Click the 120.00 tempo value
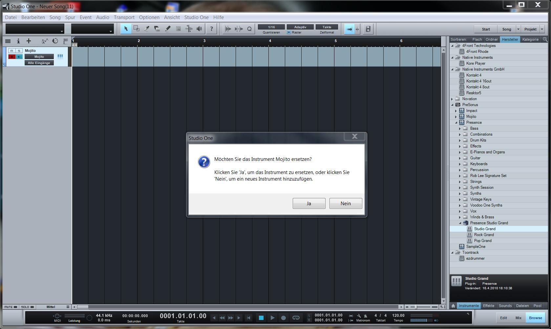The width and height of the screenshot is (551, 329). 398,315
